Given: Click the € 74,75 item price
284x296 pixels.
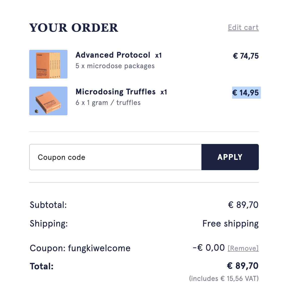Looking at the screenshot, I should click(x=246, y=56).
